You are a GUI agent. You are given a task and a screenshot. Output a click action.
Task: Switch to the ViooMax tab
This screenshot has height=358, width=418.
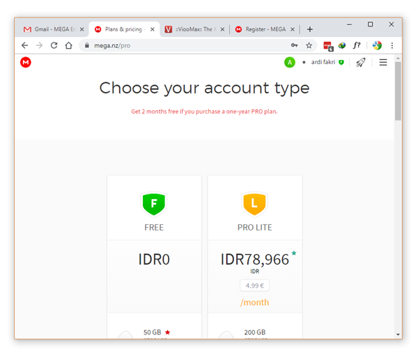[x=194, y=29]
